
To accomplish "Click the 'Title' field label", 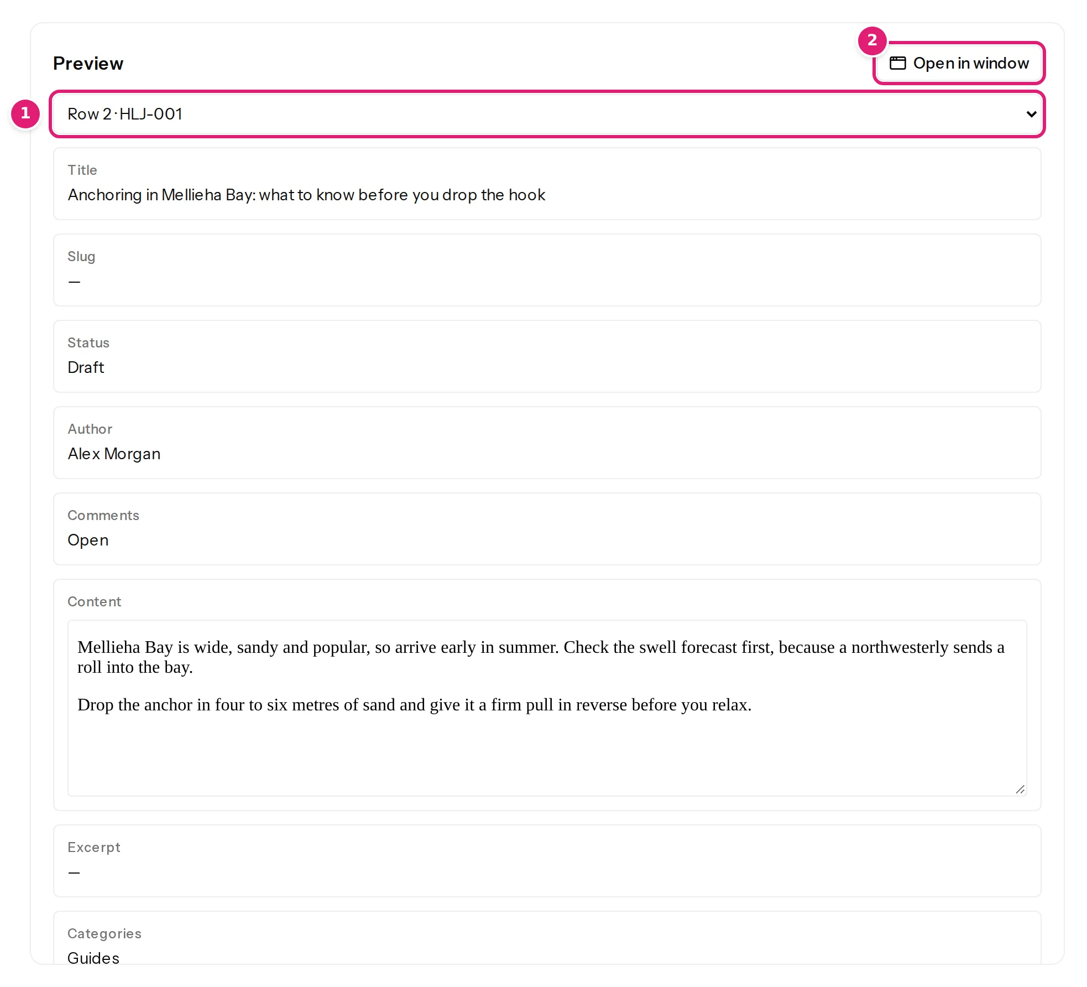I will click(x=82, y=170).
